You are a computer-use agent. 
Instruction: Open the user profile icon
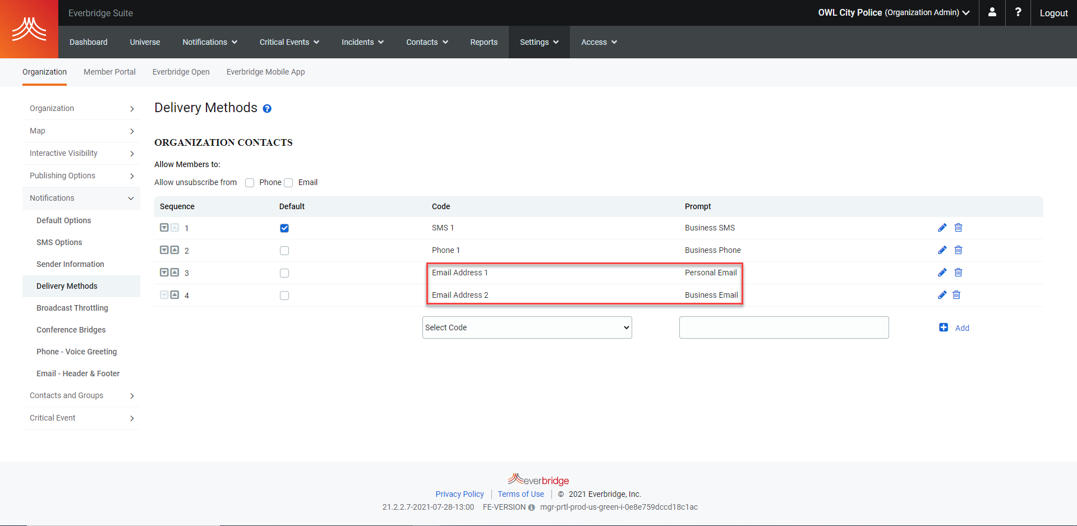992,12
